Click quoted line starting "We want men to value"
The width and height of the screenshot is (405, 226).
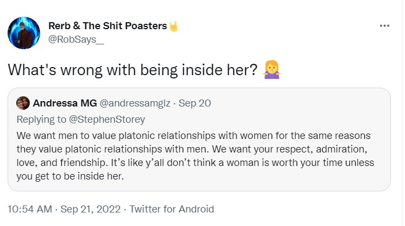click(x=189, y=135)
